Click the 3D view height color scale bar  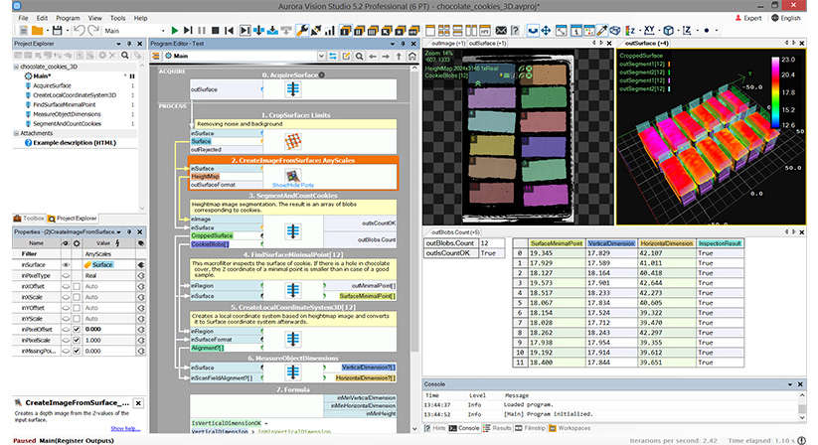tap(775, 92)
